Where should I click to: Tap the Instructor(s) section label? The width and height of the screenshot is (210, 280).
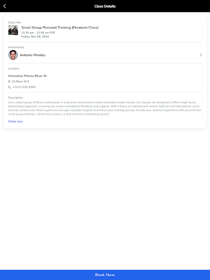(x=16, y=47)
